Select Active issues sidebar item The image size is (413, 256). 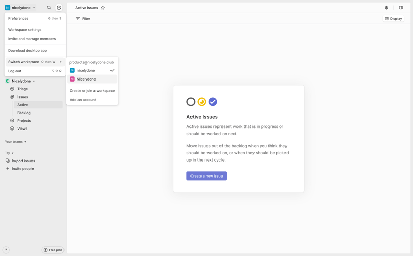pyautogui.click(x=38, y=105)
